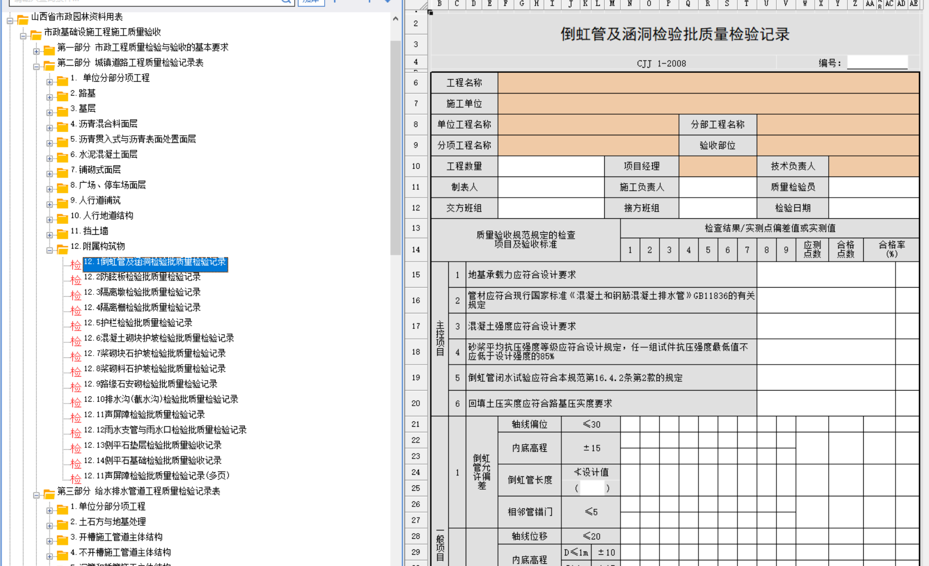Click tree panel scrollbar up arrow
The width and height of the screenshot is (929, 566).
pos(395,18)
